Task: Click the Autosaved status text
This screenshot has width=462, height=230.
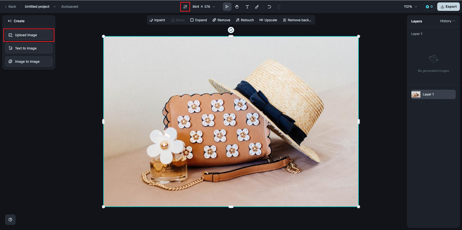Action: (x=70, y=7)
